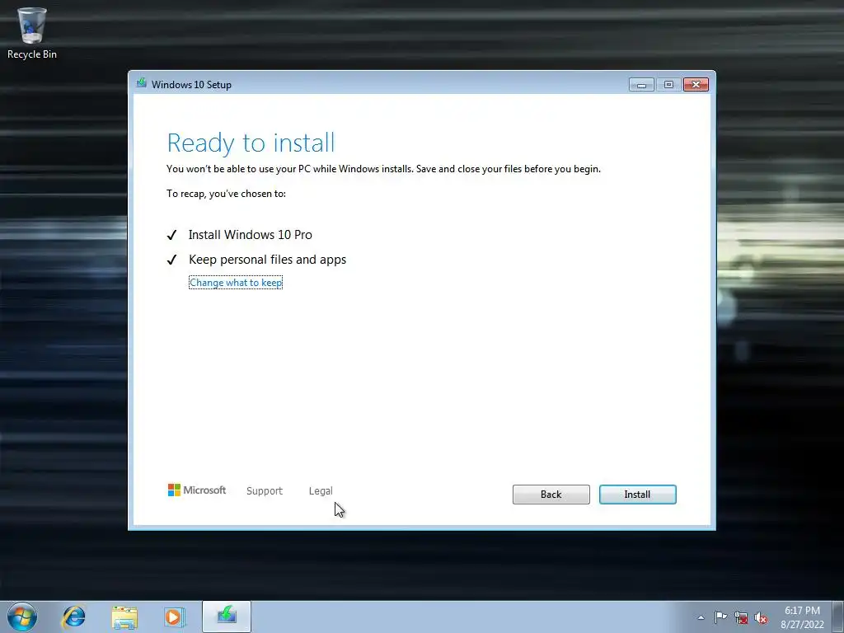This screenshot has width=844, height=633.
Task: Open the Recycle Bin desktop icon
Action: click(x=32, y=32)
